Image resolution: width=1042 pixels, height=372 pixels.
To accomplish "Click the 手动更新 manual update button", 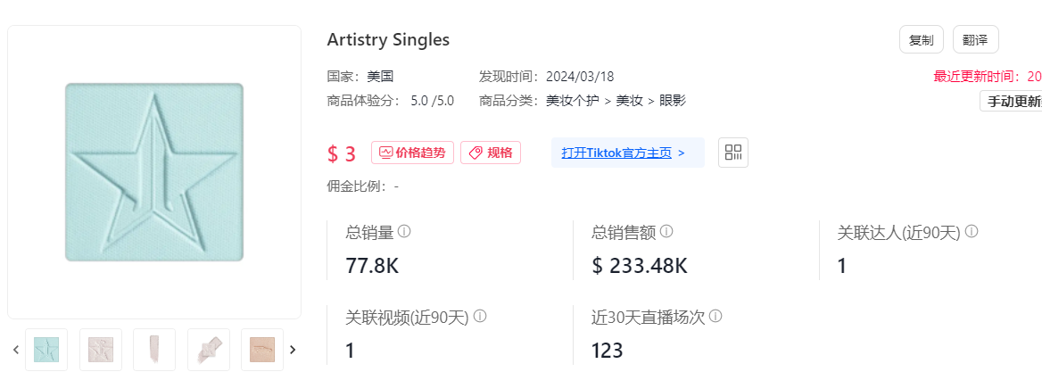I will [x=1013, y=101].
